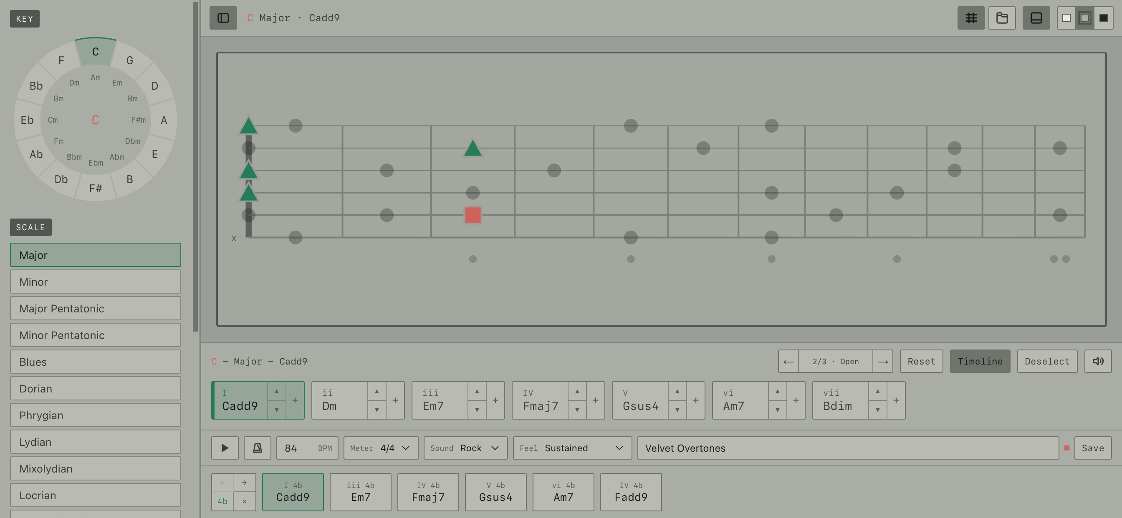Select key G on circle of fifths
1122x518 pixels.
130,60
